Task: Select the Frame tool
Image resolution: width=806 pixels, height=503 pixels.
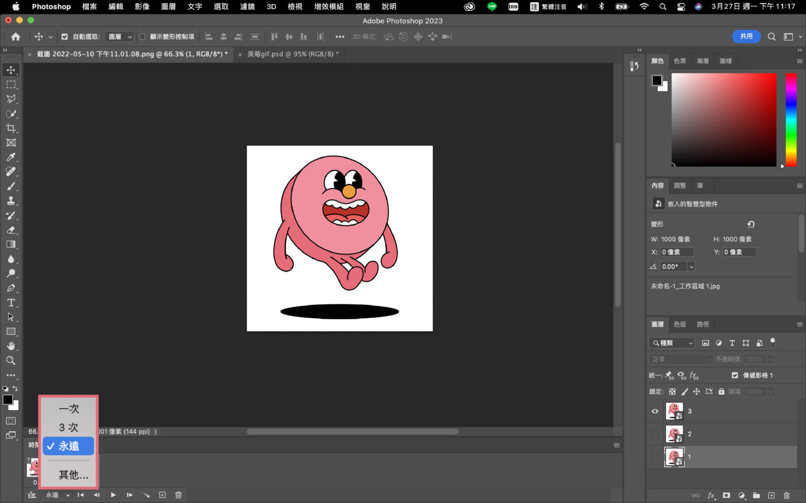Action: click(11, 143)
